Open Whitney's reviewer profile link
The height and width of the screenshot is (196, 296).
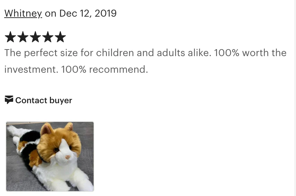(x=23, y=13)
